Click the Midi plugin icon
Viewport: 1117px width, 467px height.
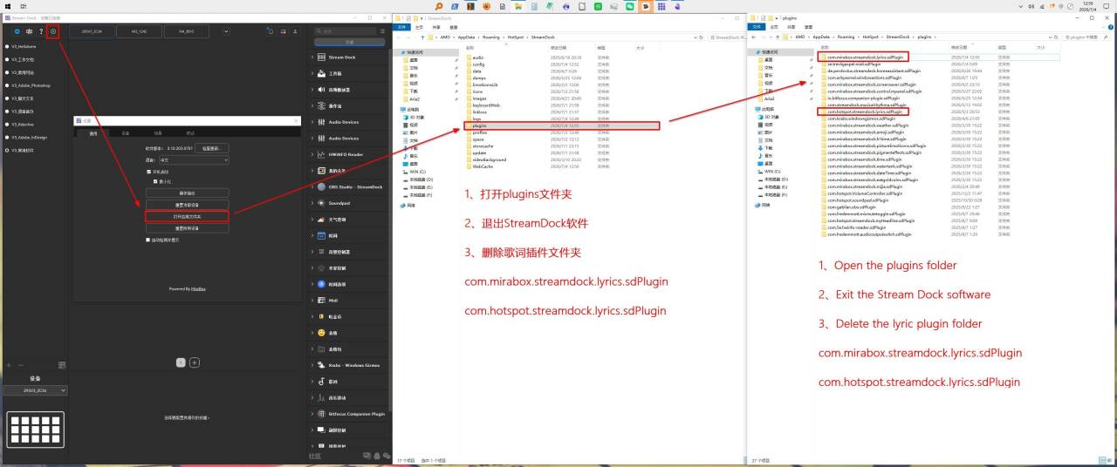(x=321, y=301)
